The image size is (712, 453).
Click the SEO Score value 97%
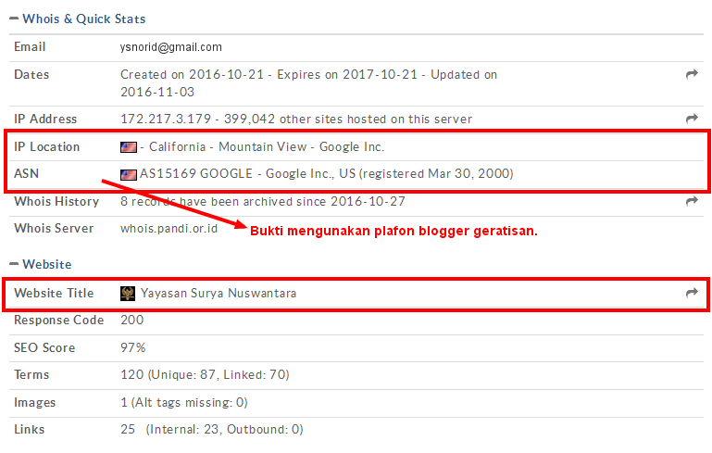(133, 347)
